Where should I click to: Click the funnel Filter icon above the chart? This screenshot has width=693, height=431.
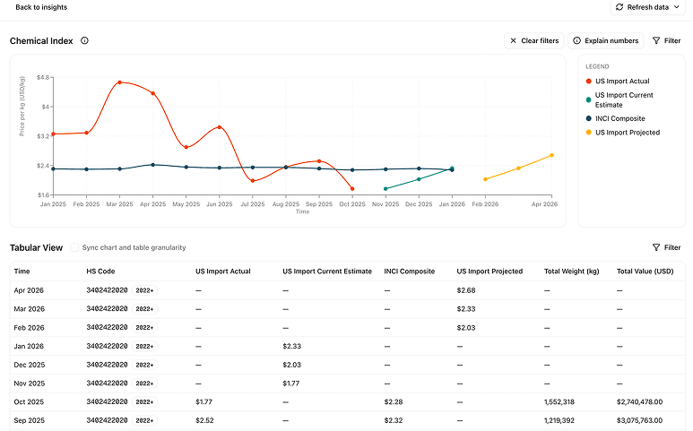pos(656,40)
